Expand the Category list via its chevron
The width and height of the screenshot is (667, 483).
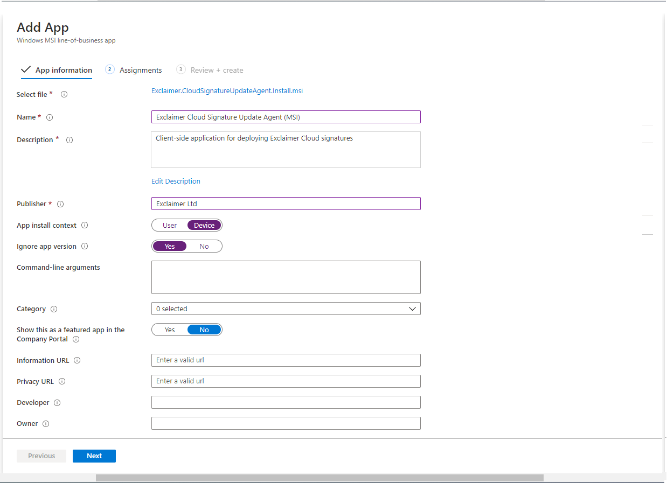click(x=413, y=309)
